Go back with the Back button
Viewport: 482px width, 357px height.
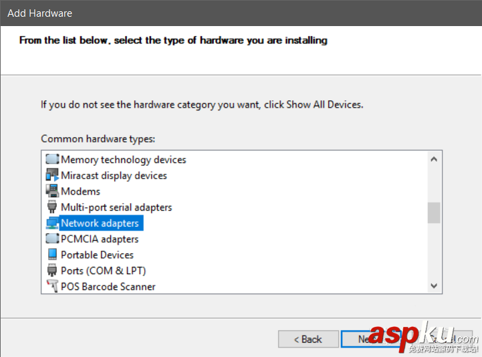[x=308, y=339]
